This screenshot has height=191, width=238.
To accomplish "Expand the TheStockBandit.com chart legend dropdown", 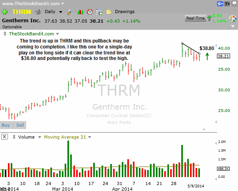I will [x=58, y=34].
